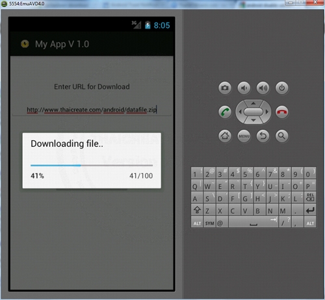Click the emulator search magnifier button
The width and height of the screenshot is (325, 300).
tap(281, 136)
